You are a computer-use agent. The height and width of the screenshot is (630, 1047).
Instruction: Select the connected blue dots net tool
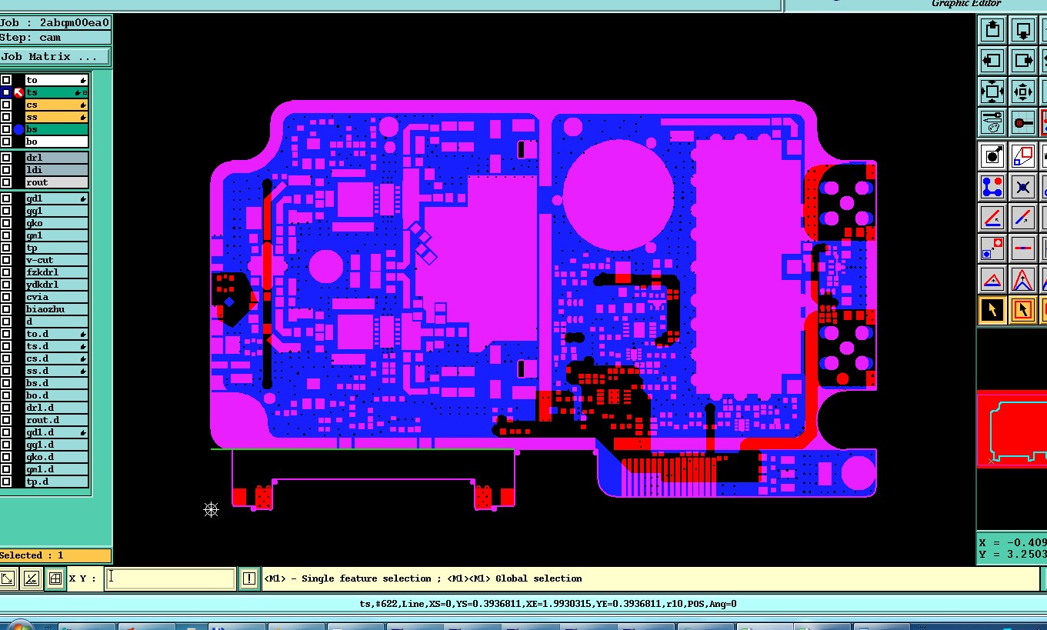click(992, 187)
